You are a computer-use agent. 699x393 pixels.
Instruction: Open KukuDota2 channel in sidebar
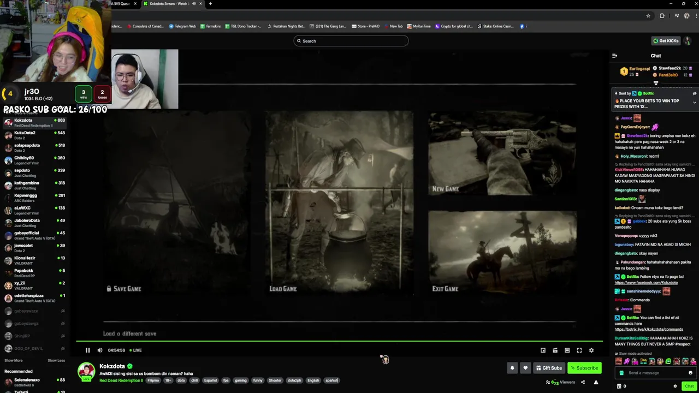(34, 135)
